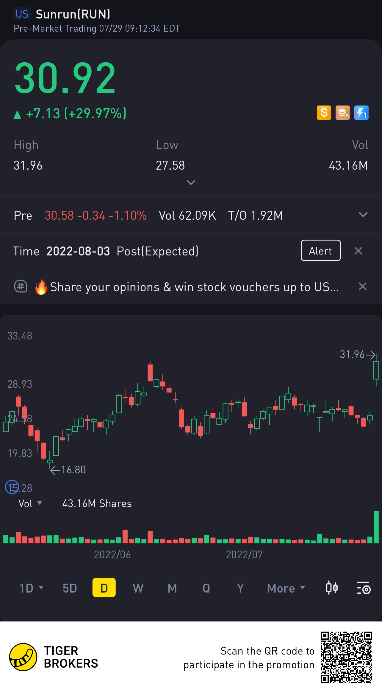Tap the blue circled E earnings marker
The image size is (382, 693).
[x=12, y=487]
